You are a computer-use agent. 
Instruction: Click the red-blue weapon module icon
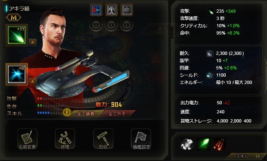tap(96, 10)
